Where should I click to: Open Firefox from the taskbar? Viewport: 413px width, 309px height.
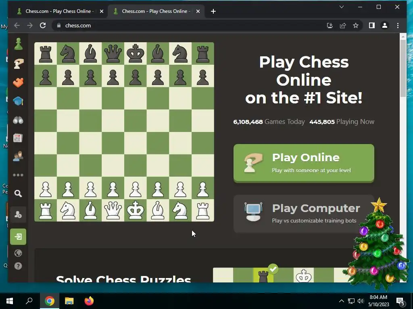(89, 301)
